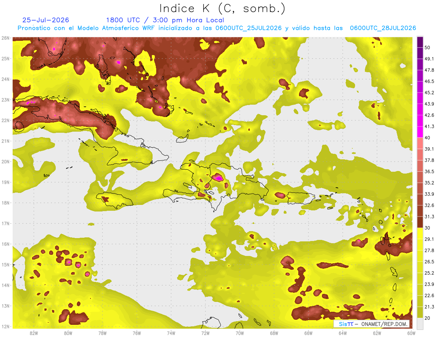This screenshot has height=338, width=437.
Task: Select the '24N' latitude label
Action: pyautogui.click(x=5, y=79)
